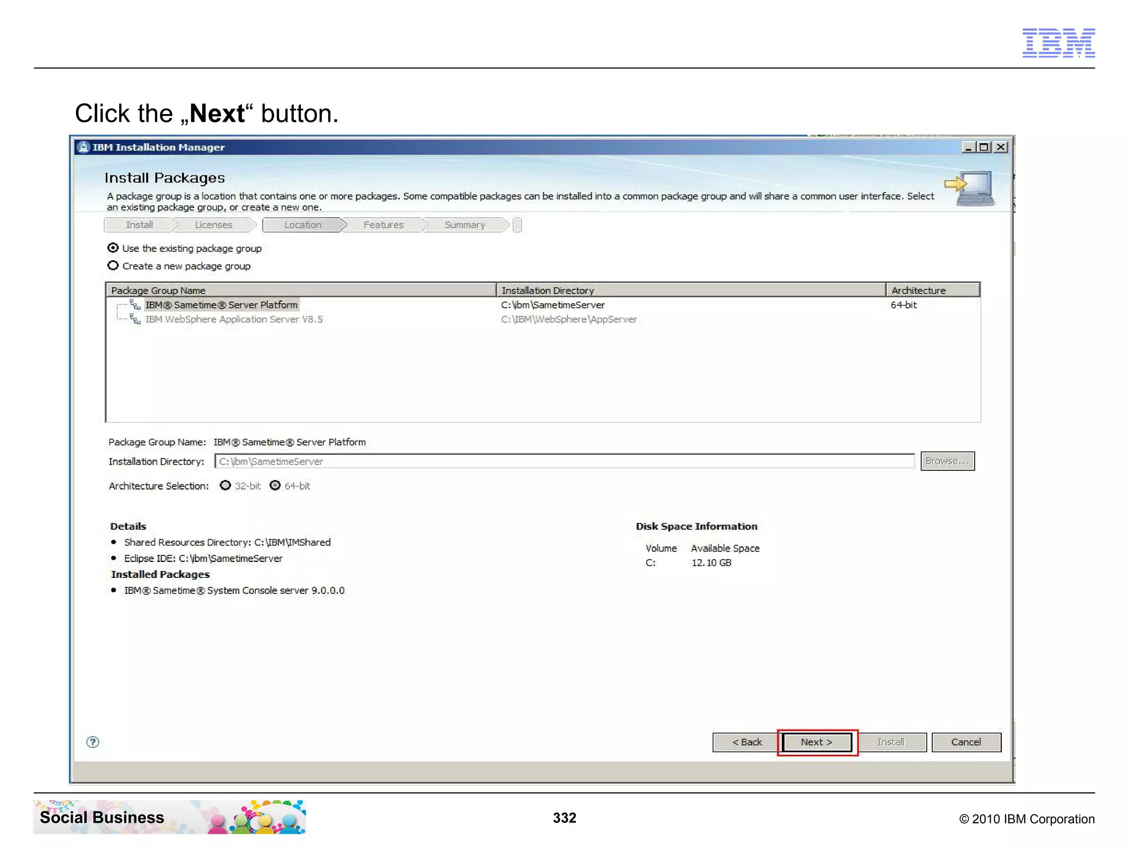1129x847 pixels.
Task: Close the Installation Manager window
Action: [x=1001, y=147]
